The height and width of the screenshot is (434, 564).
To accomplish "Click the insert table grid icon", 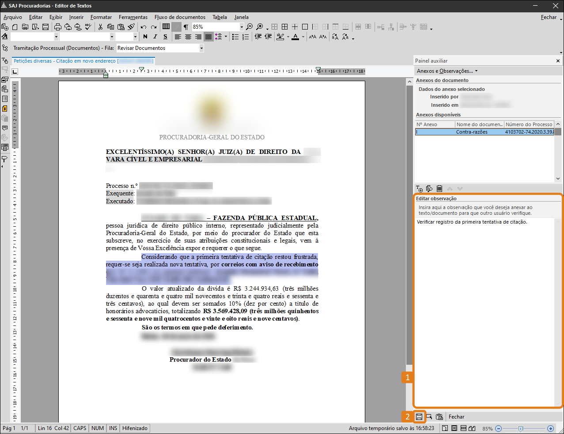I will click(x=166, y=27).
